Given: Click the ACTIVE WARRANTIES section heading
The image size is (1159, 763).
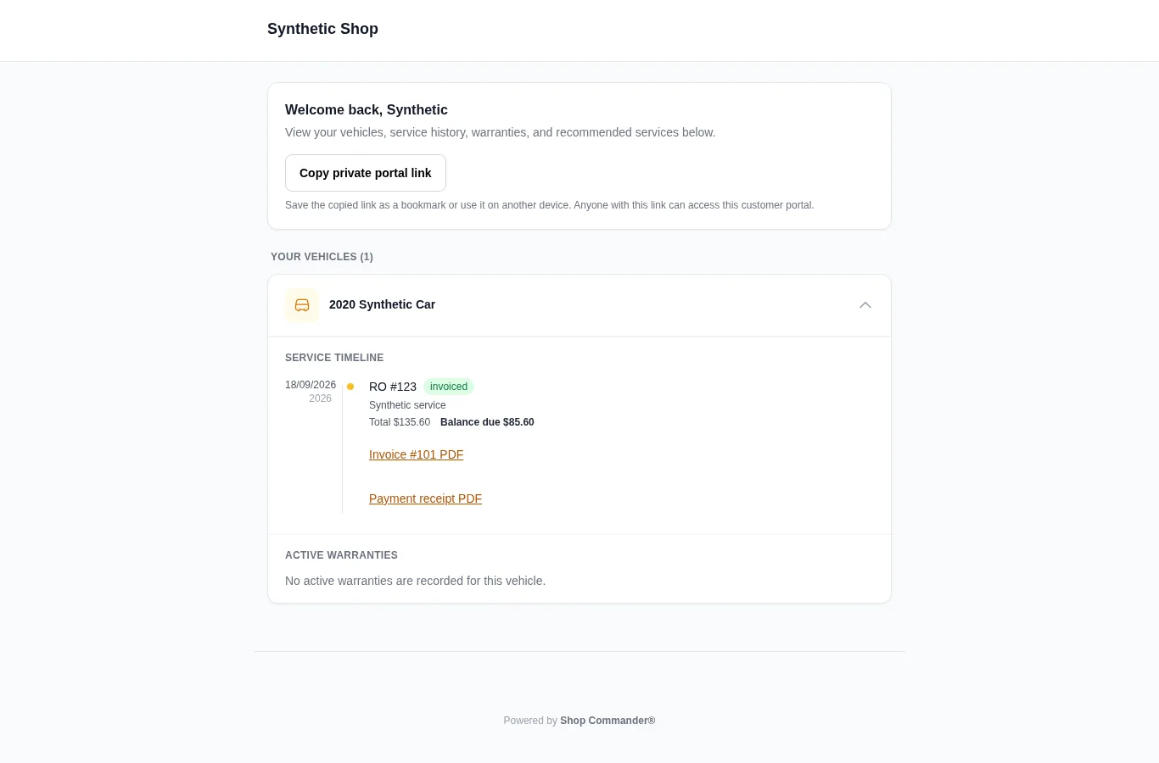Looking at the screenshot, I should [341, 555].
